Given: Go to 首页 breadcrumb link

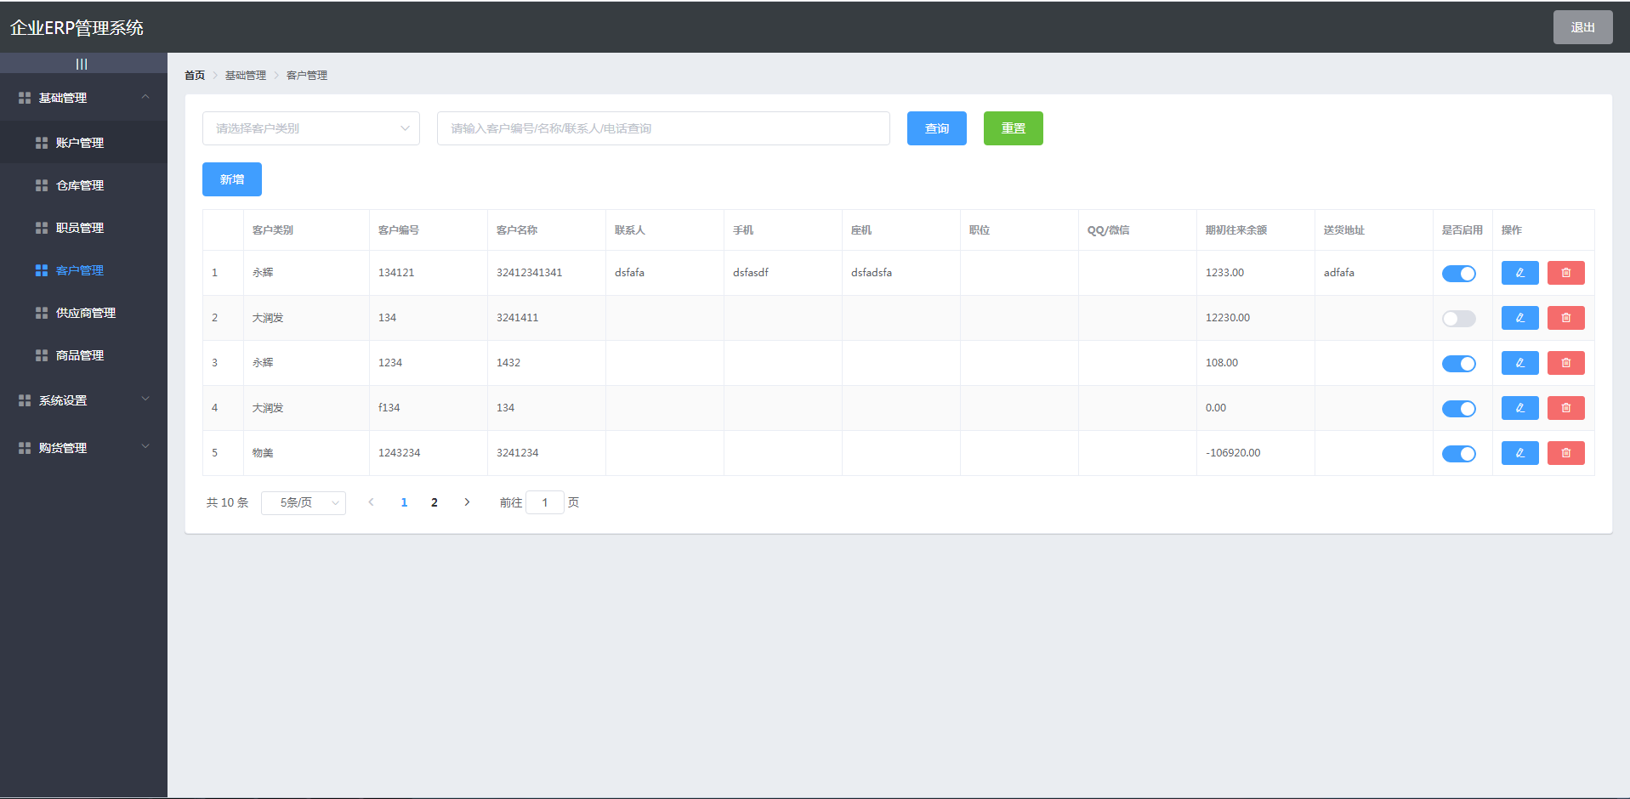Looking at the screenshot, I should (x=195, y=76).
